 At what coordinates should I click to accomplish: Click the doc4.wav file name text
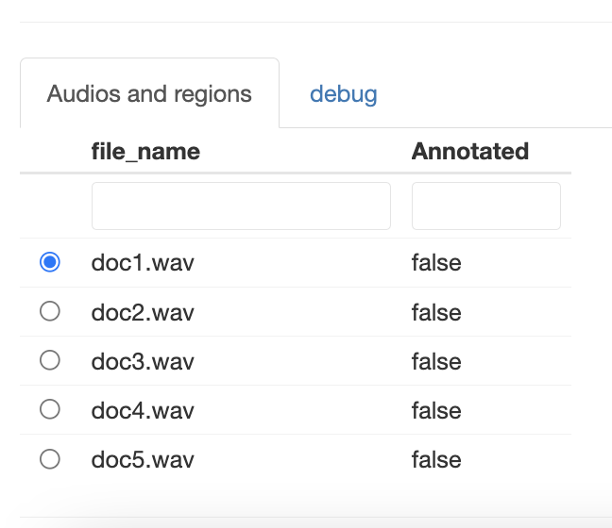click(143, 410)
